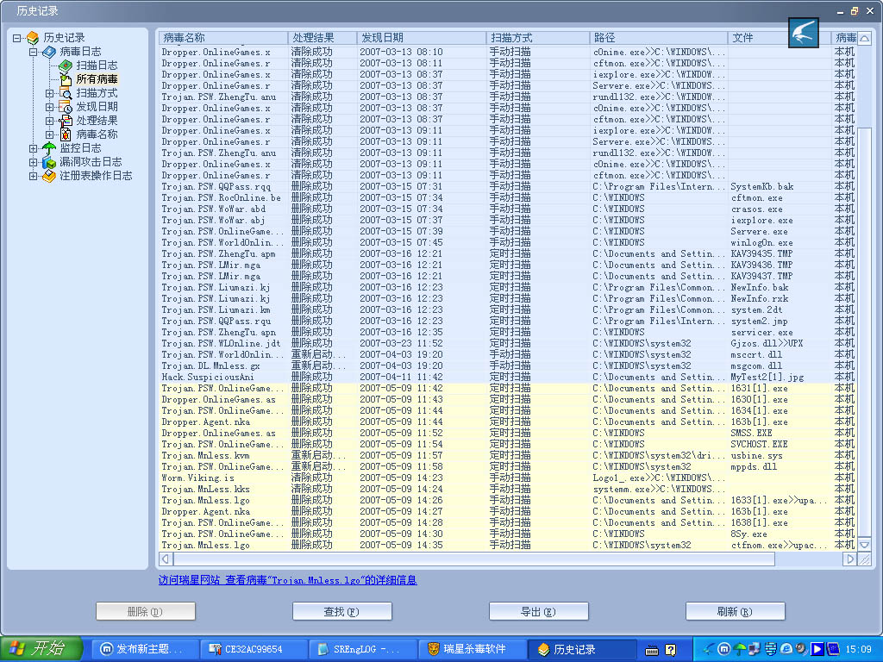The height and width of the screenshot is (662, 883).
Task: Click the scroll down arrow of virus list
Action: [x=864, y=545]
